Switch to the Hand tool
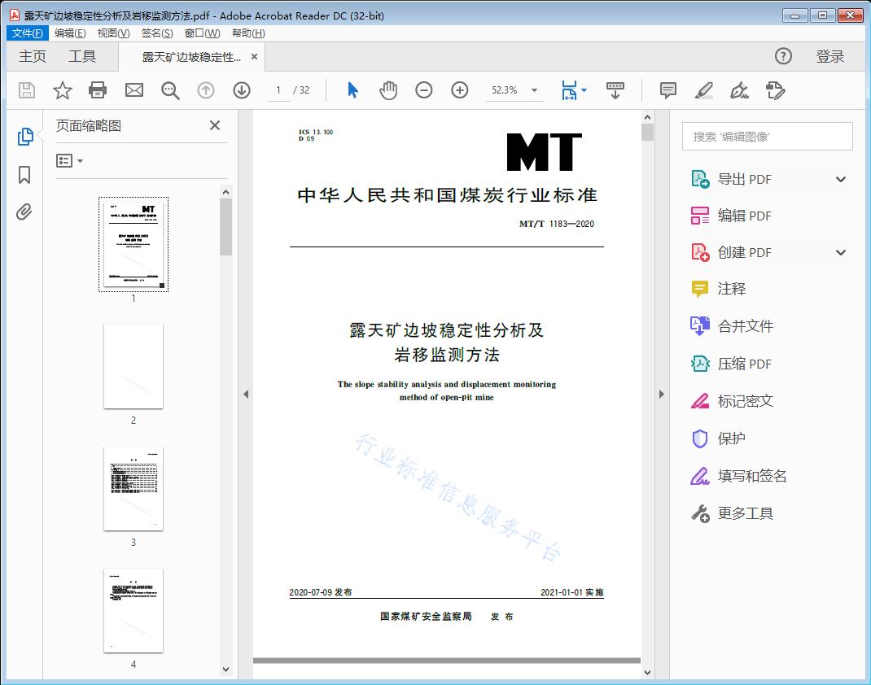871x685 pixels. coord(388,90)
